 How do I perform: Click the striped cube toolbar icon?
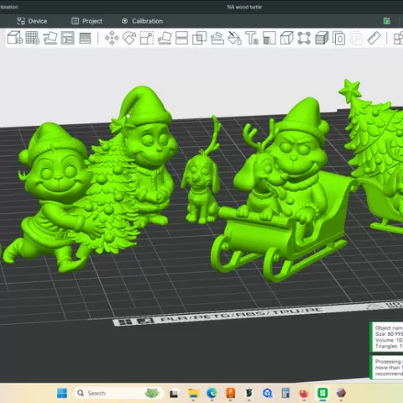322,38
